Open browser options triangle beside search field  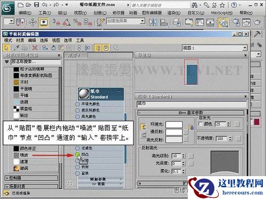7,62
